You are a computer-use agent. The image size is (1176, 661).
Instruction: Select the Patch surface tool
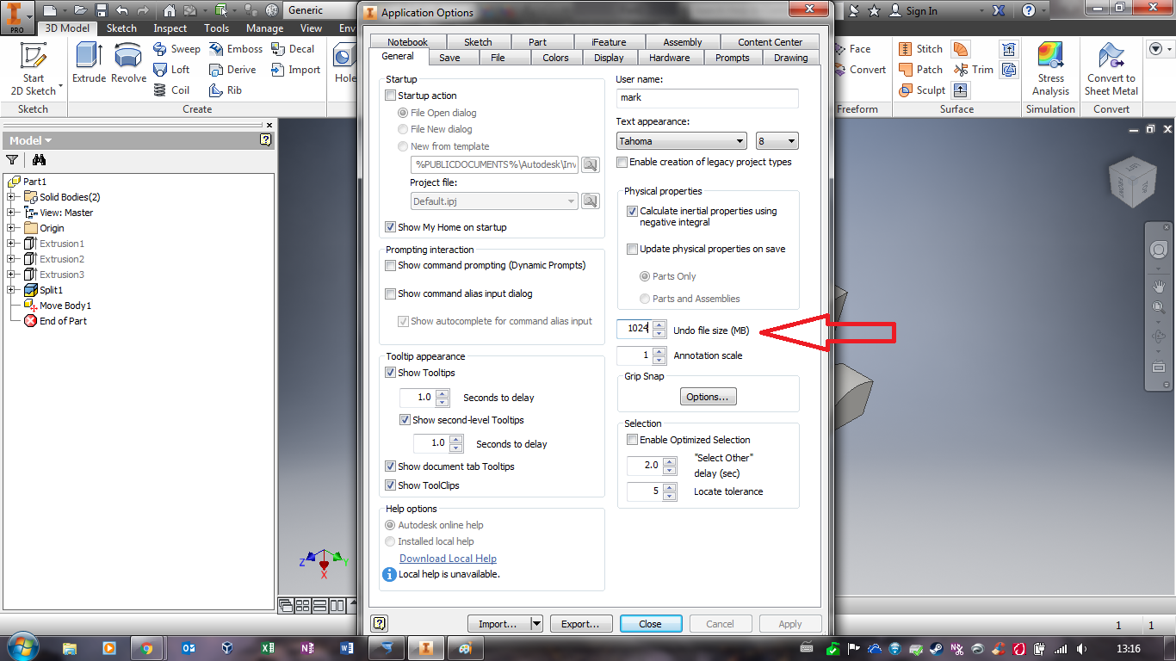pos(920,70)
